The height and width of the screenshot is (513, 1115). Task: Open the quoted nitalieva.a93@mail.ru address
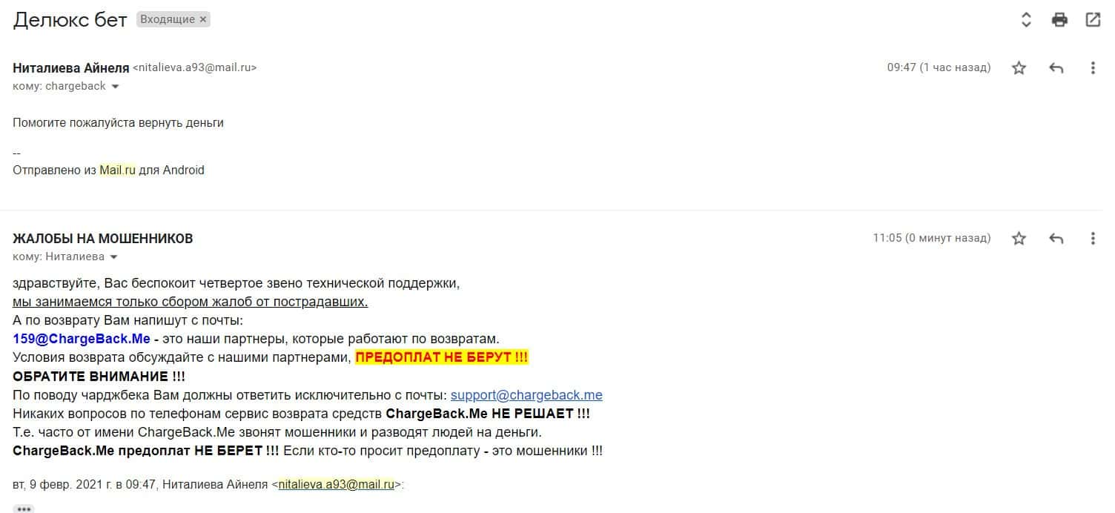click(x=336, y=485)
